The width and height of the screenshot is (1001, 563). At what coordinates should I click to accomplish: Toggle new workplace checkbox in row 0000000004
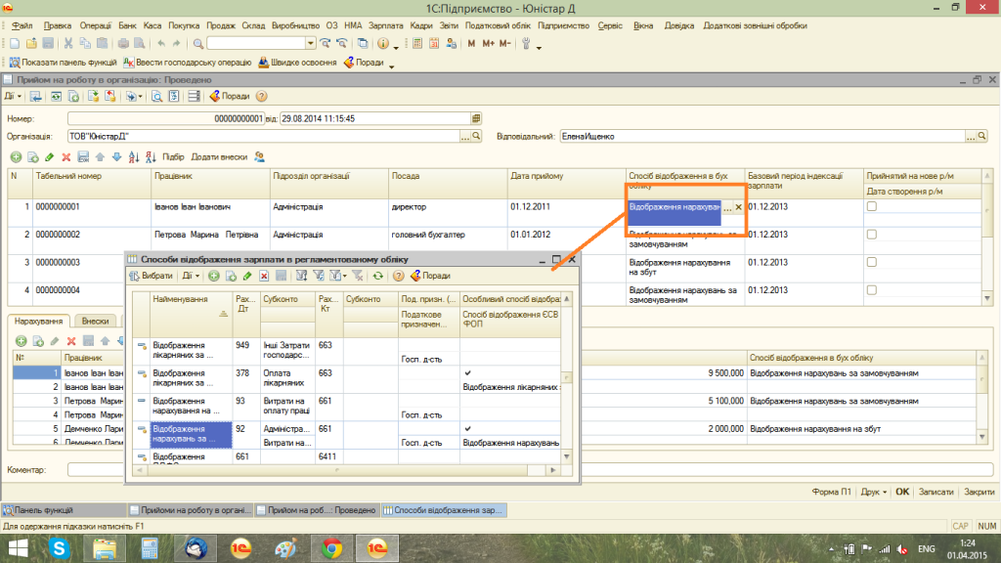871,289
